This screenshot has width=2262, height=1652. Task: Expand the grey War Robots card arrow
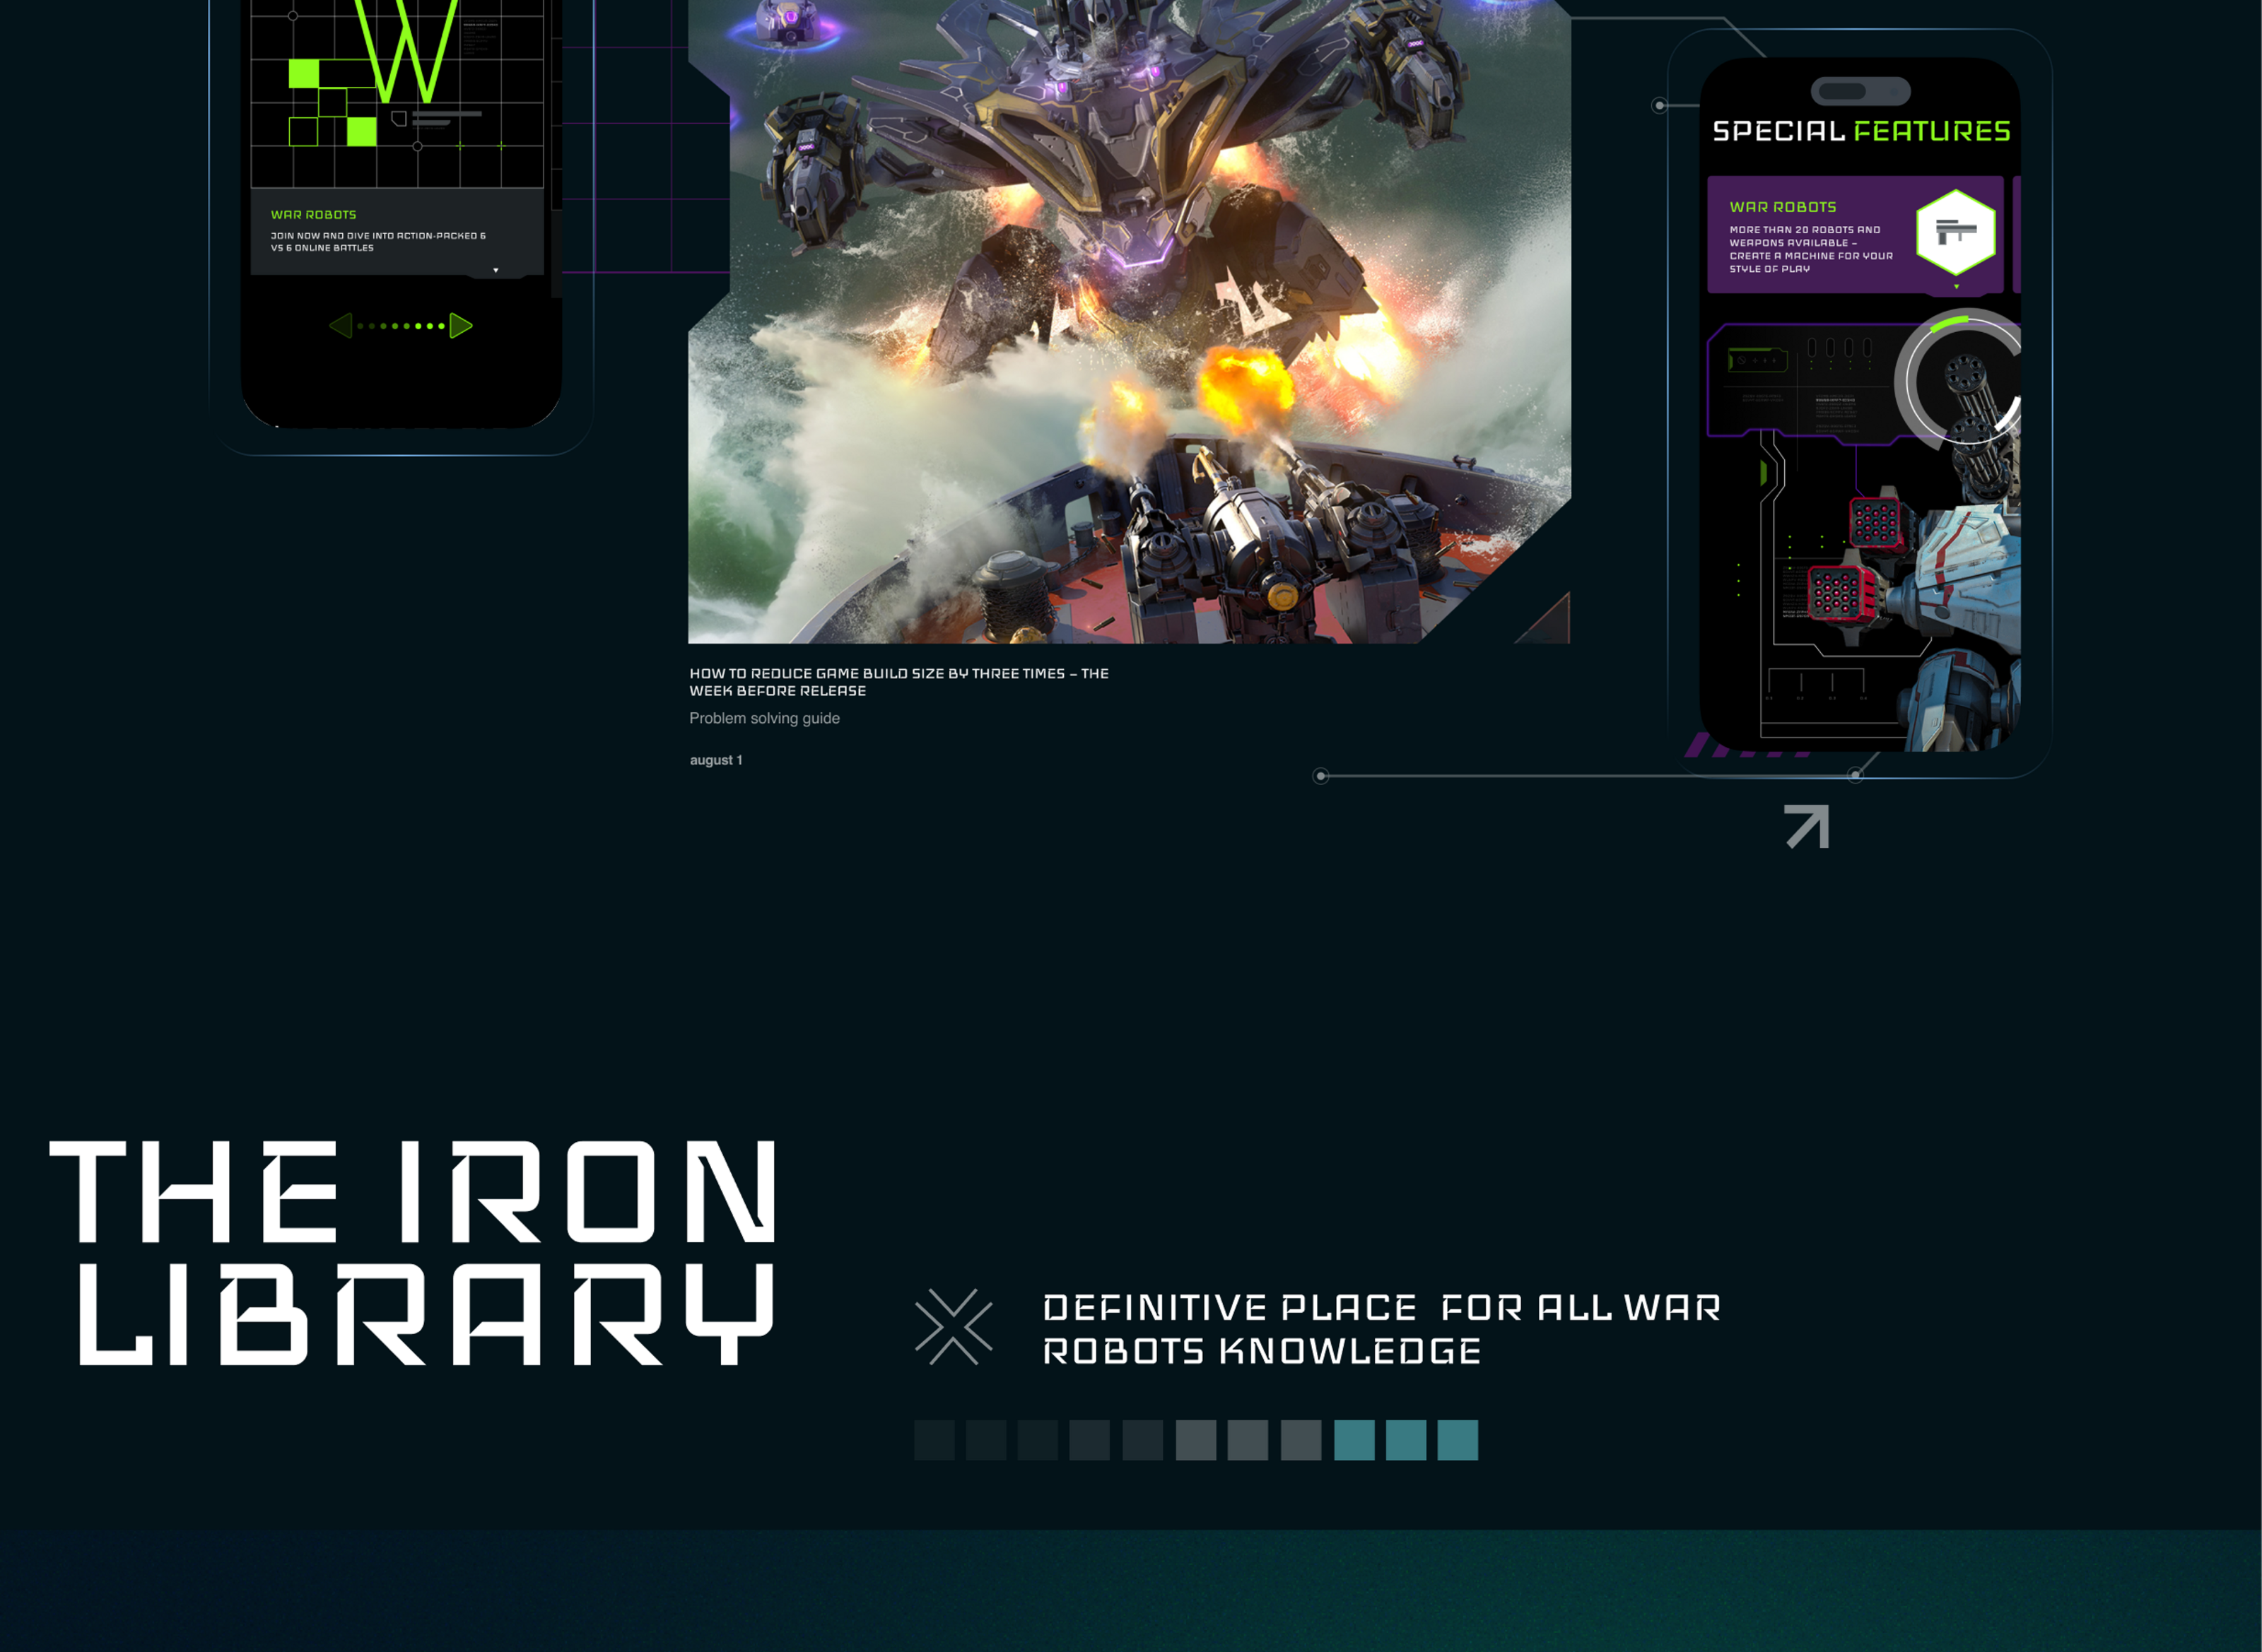tap(496, 270)
